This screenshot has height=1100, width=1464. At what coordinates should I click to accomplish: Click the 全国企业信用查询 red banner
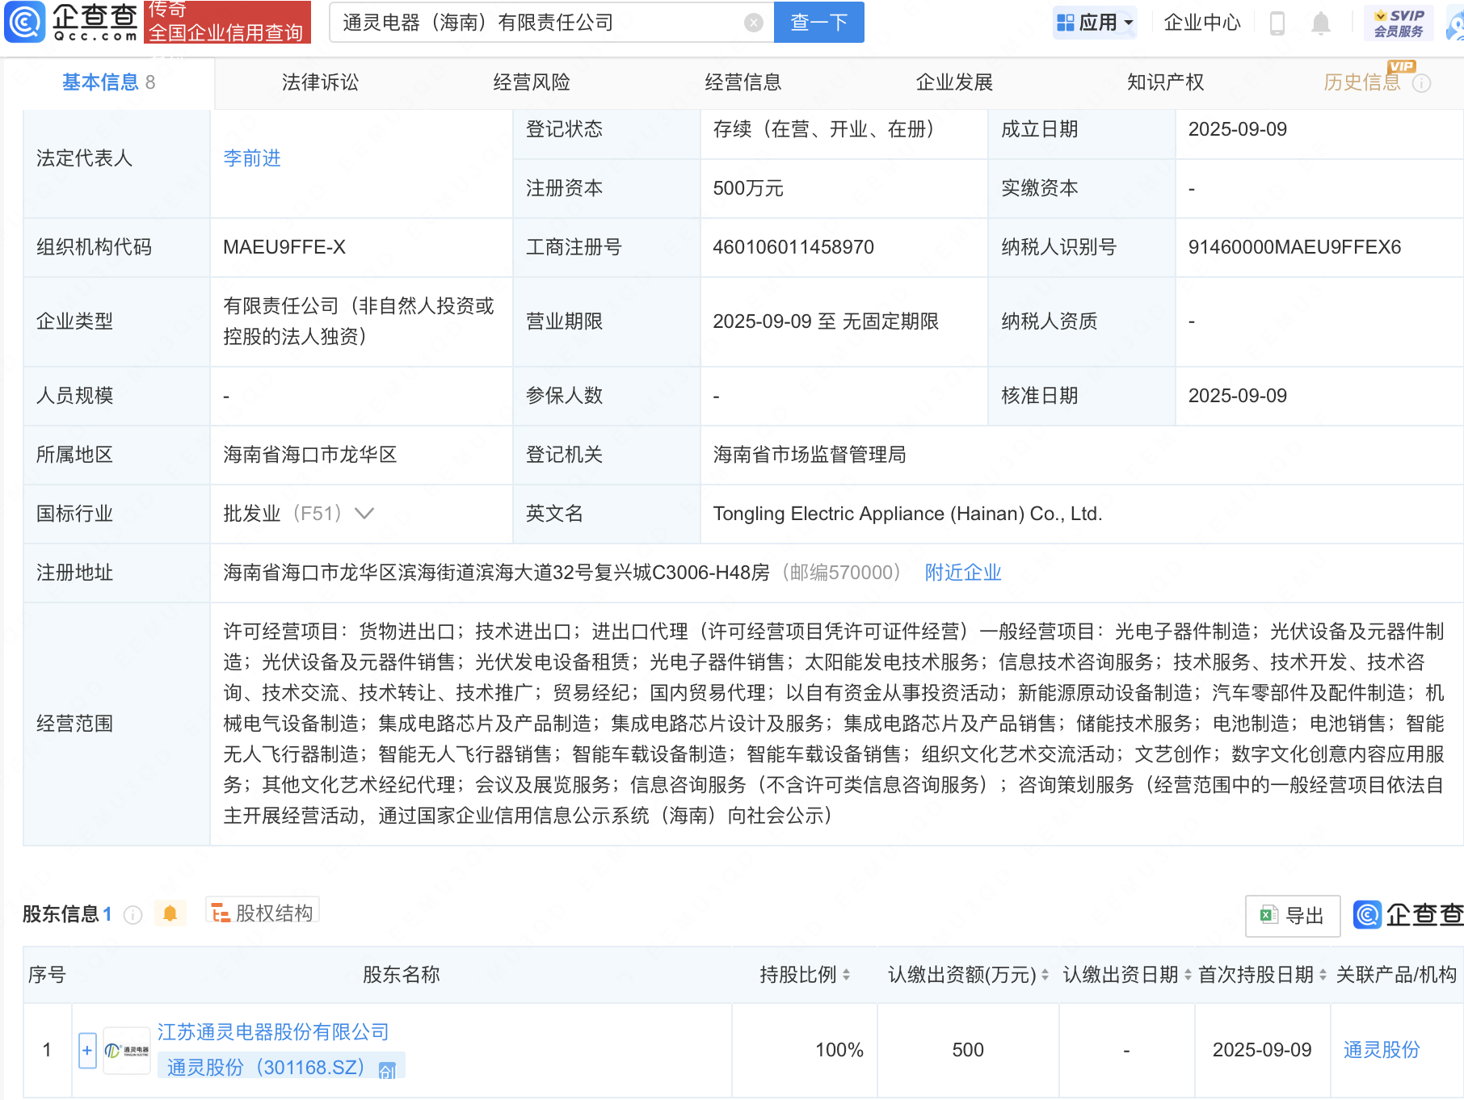(x=227, y=22)
